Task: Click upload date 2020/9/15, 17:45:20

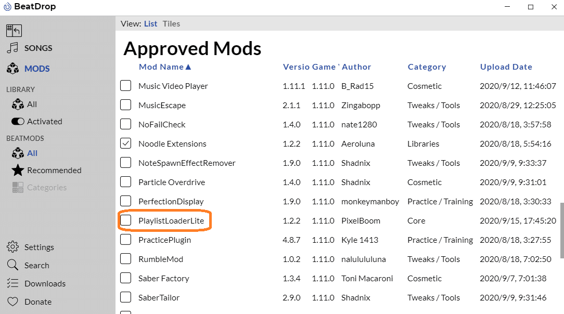Action: 518,220
